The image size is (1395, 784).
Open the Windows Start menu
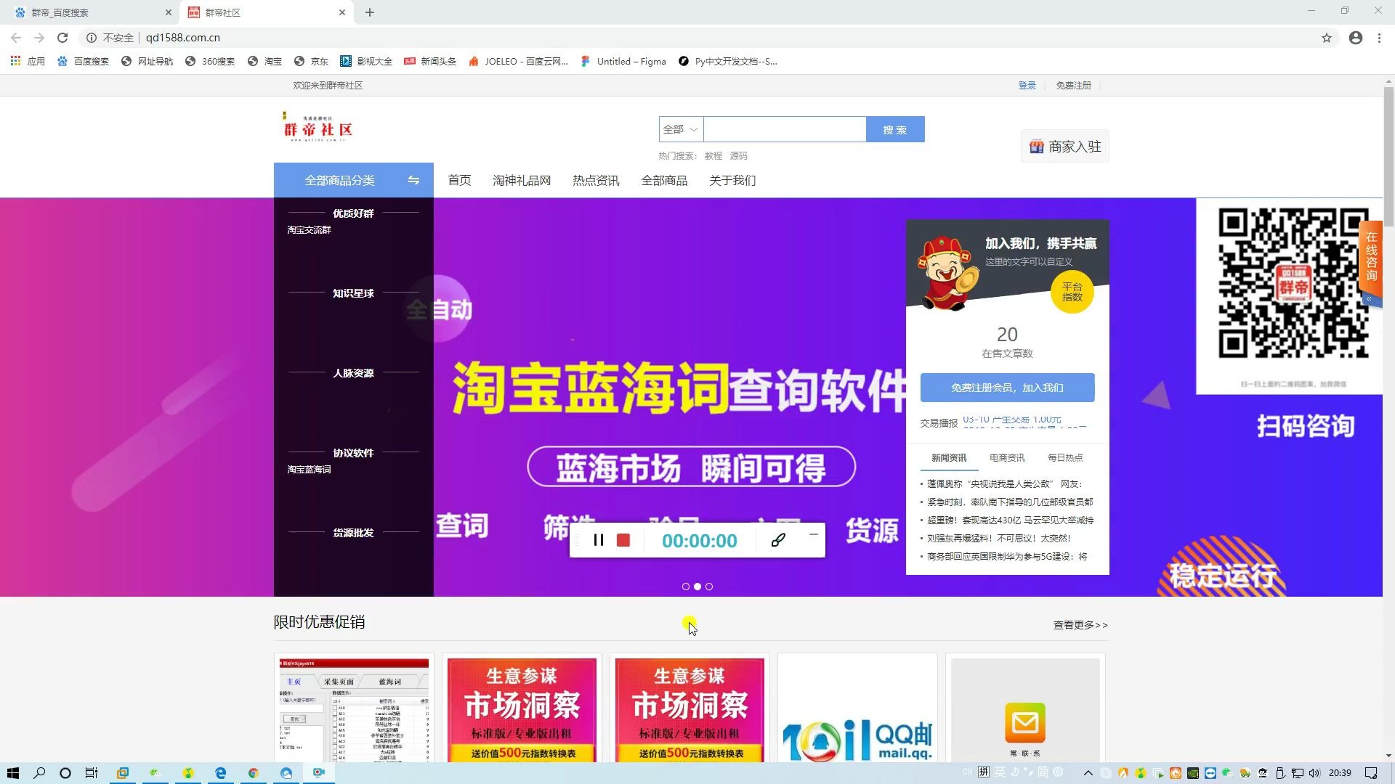click(x=12, y=772)
